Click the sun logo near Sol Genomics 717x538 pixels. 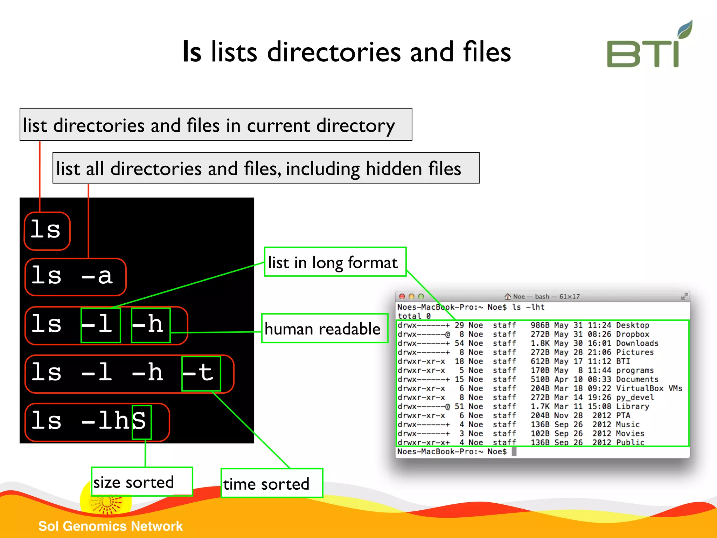click(x=106, y=503)
